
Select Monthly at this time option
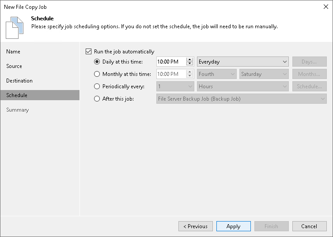click(97, 74)
